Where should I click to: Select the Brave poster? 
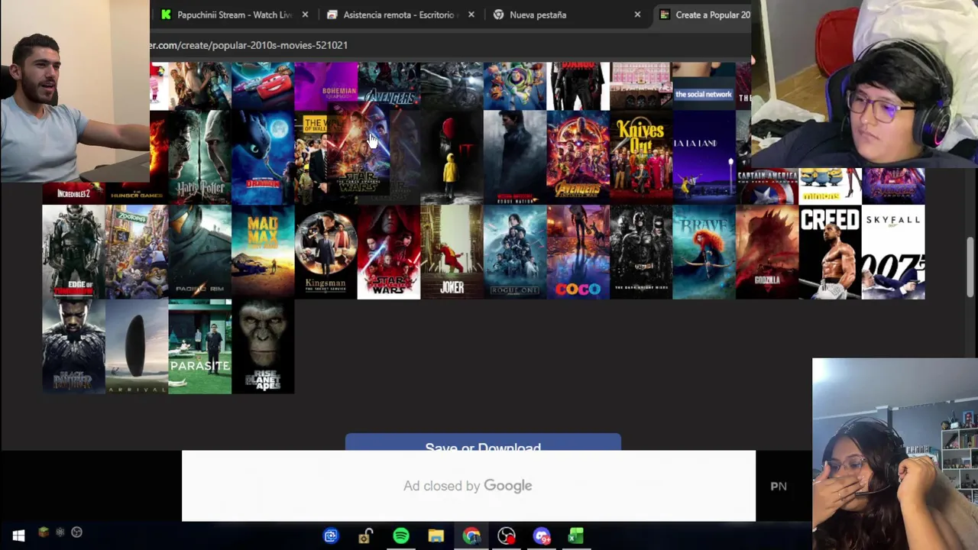click(x=704, y=252)
